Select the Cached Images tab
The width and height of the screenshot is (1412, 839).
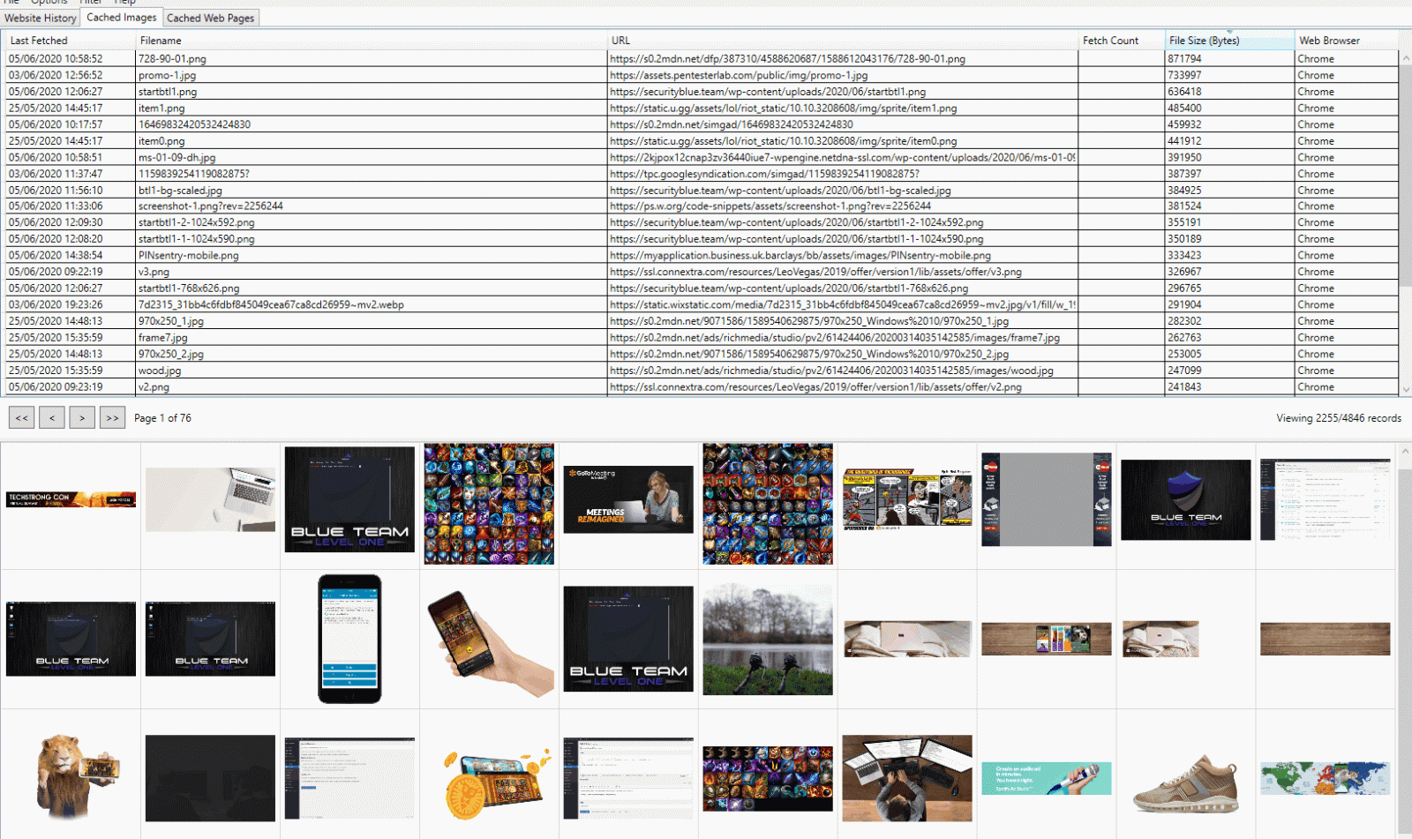click(x=122, y=17)
